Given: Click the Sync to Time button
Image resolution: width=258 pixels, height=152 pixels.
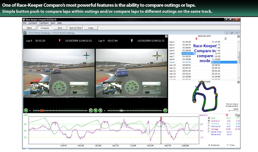Looking at the screenshot, I should coord(75,27).
